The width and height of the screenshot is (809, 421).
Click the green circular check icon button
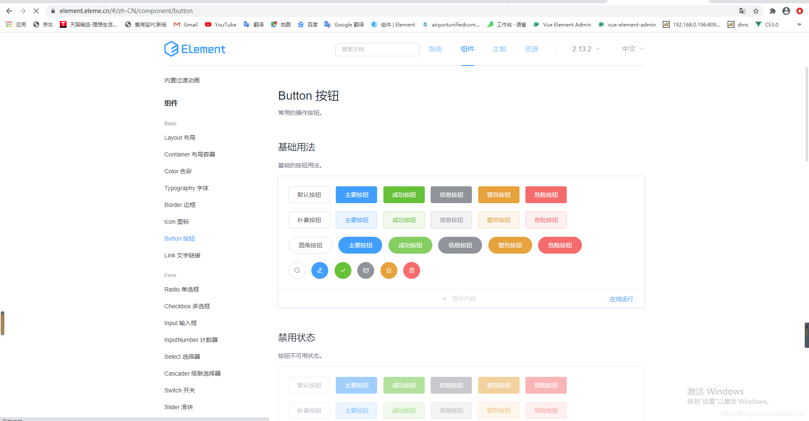343,270
